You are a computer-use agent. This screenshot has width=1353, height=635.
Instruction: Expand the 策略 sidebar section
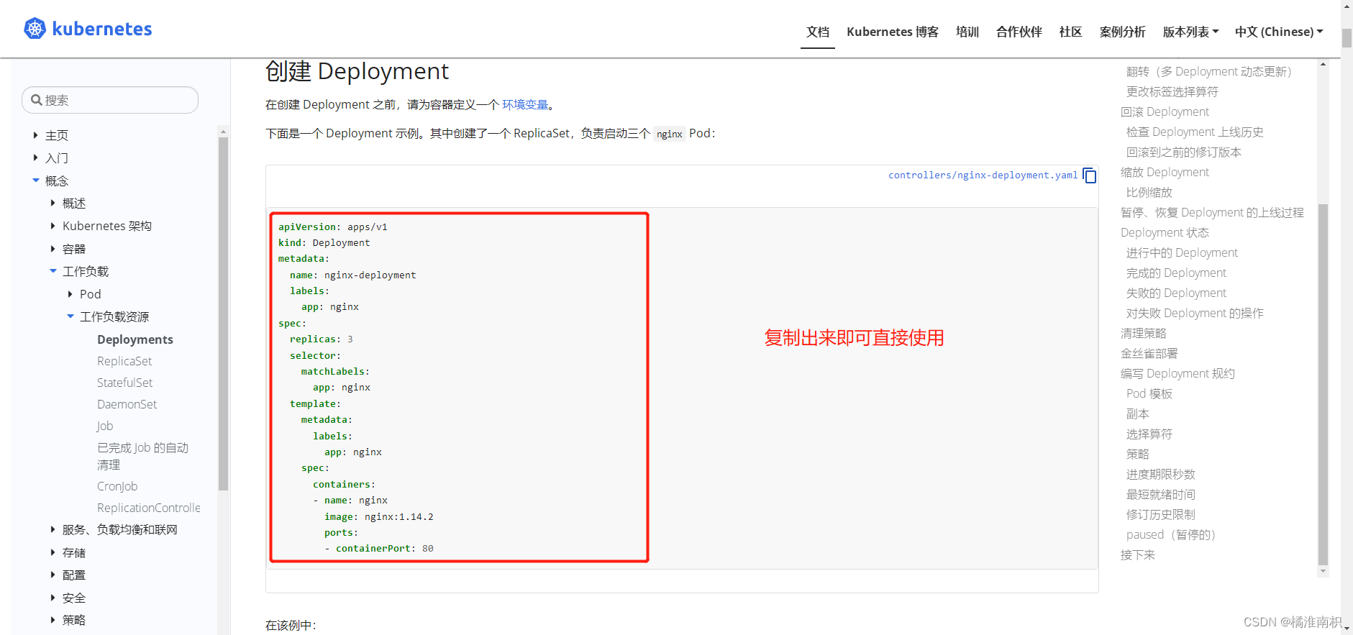[x=53, y=619]
